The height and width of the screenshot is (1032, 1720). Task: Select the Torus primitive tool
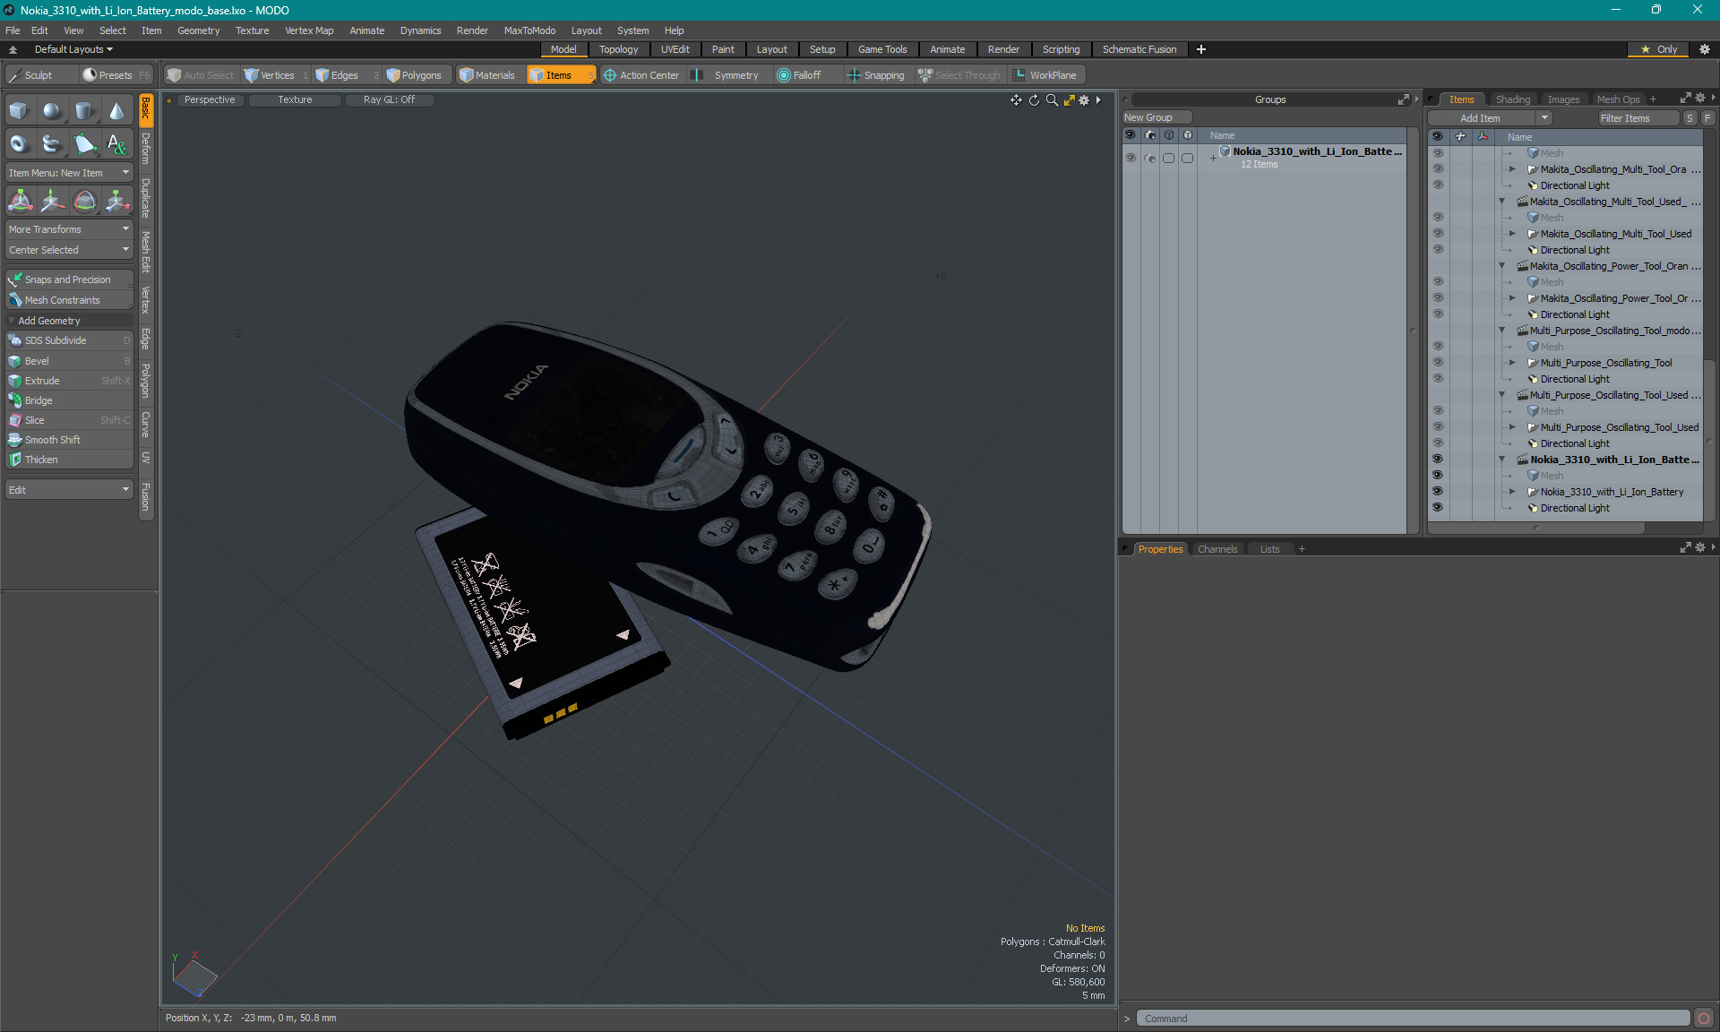[20, 143]
